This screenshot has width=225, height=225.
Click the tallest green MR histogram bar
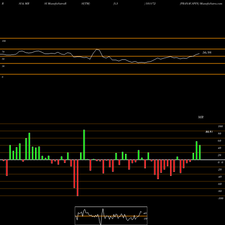click(84, 145)
